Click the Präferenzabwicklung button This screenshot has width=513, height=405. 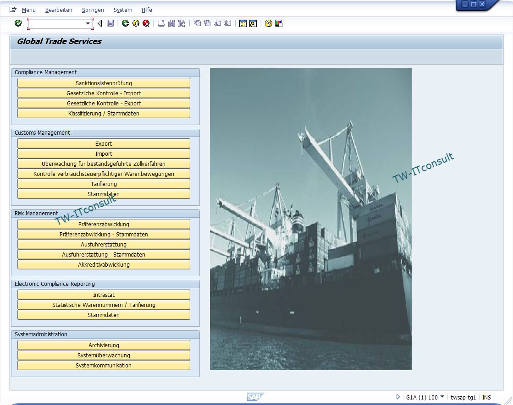104,224
